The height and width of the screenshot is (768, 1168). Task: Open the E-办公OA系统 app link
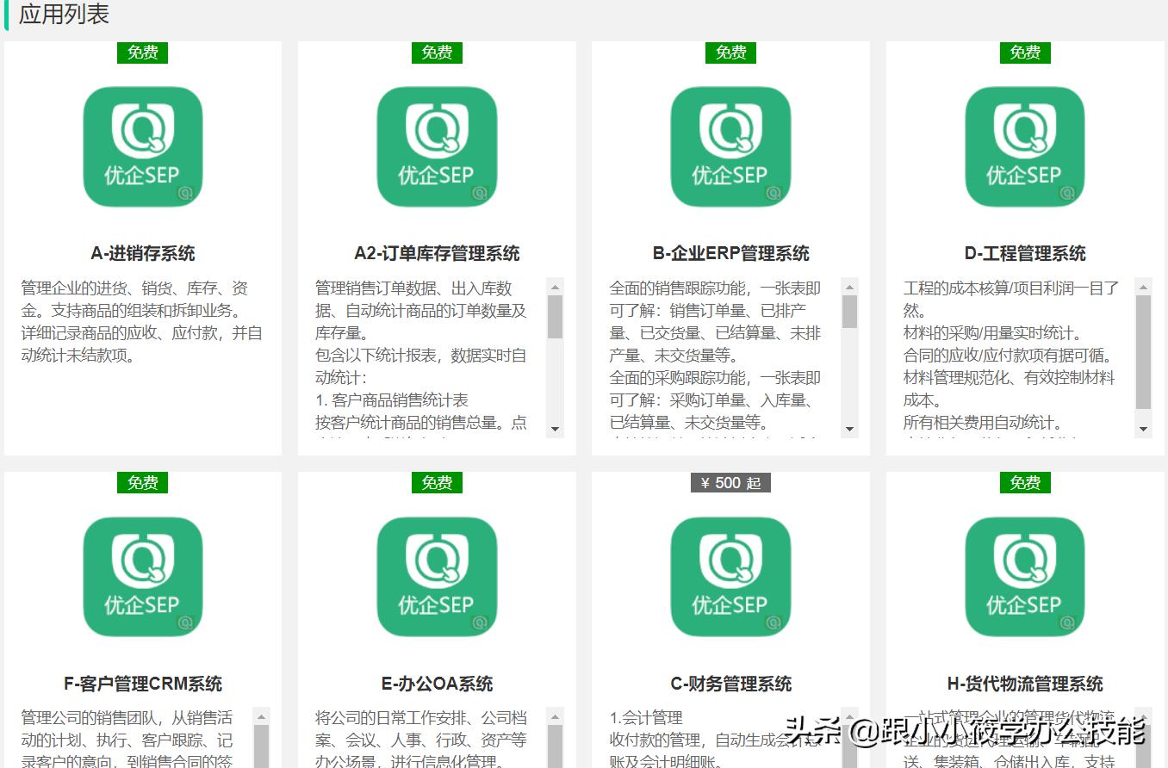(x=438, y=683)
